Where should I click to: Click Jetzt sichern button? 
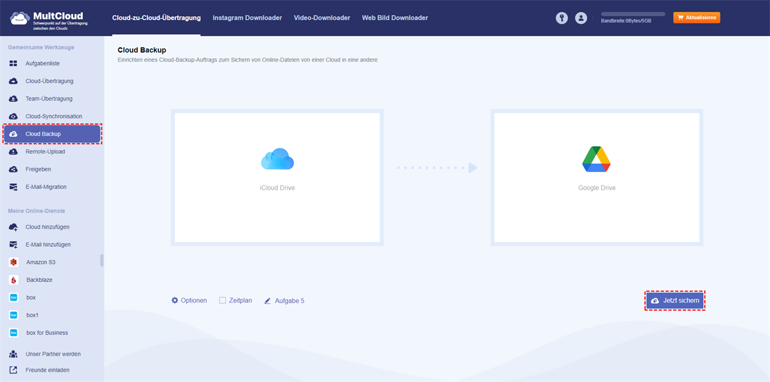tap(675, 301)
